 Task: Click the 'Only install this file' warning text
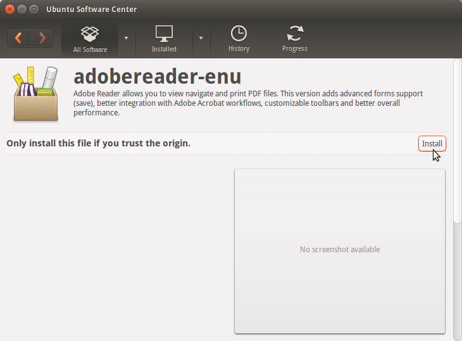(x=98, y=143)
